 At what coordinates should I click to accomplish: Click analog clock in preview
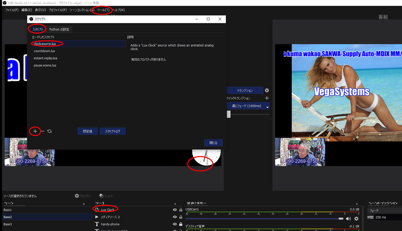pos(207,157)
